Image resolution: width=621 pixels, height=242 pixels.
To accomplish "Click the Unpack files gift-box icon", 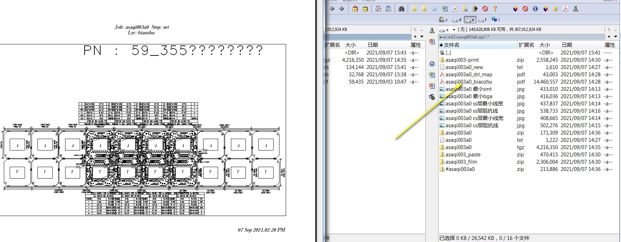I will [365, 9].
